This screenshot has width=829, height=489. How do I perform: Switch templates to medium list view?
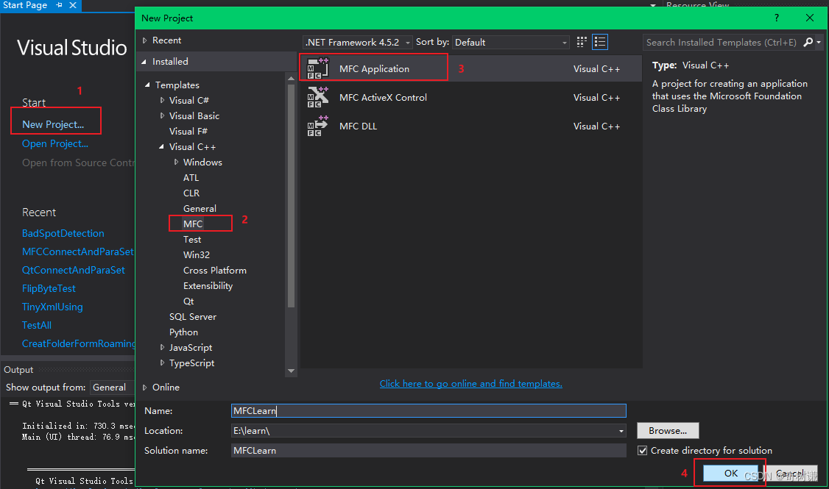[x=600, y=42]
